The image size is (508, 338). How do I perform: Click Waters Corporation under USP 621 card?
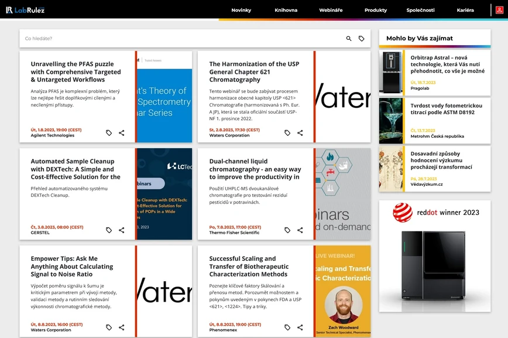(229, 135)
